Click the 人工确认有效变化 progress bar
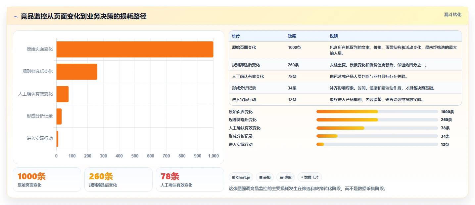Image resolution: width=475 pixels, height=205 pixels. click(x=377, y=128)
